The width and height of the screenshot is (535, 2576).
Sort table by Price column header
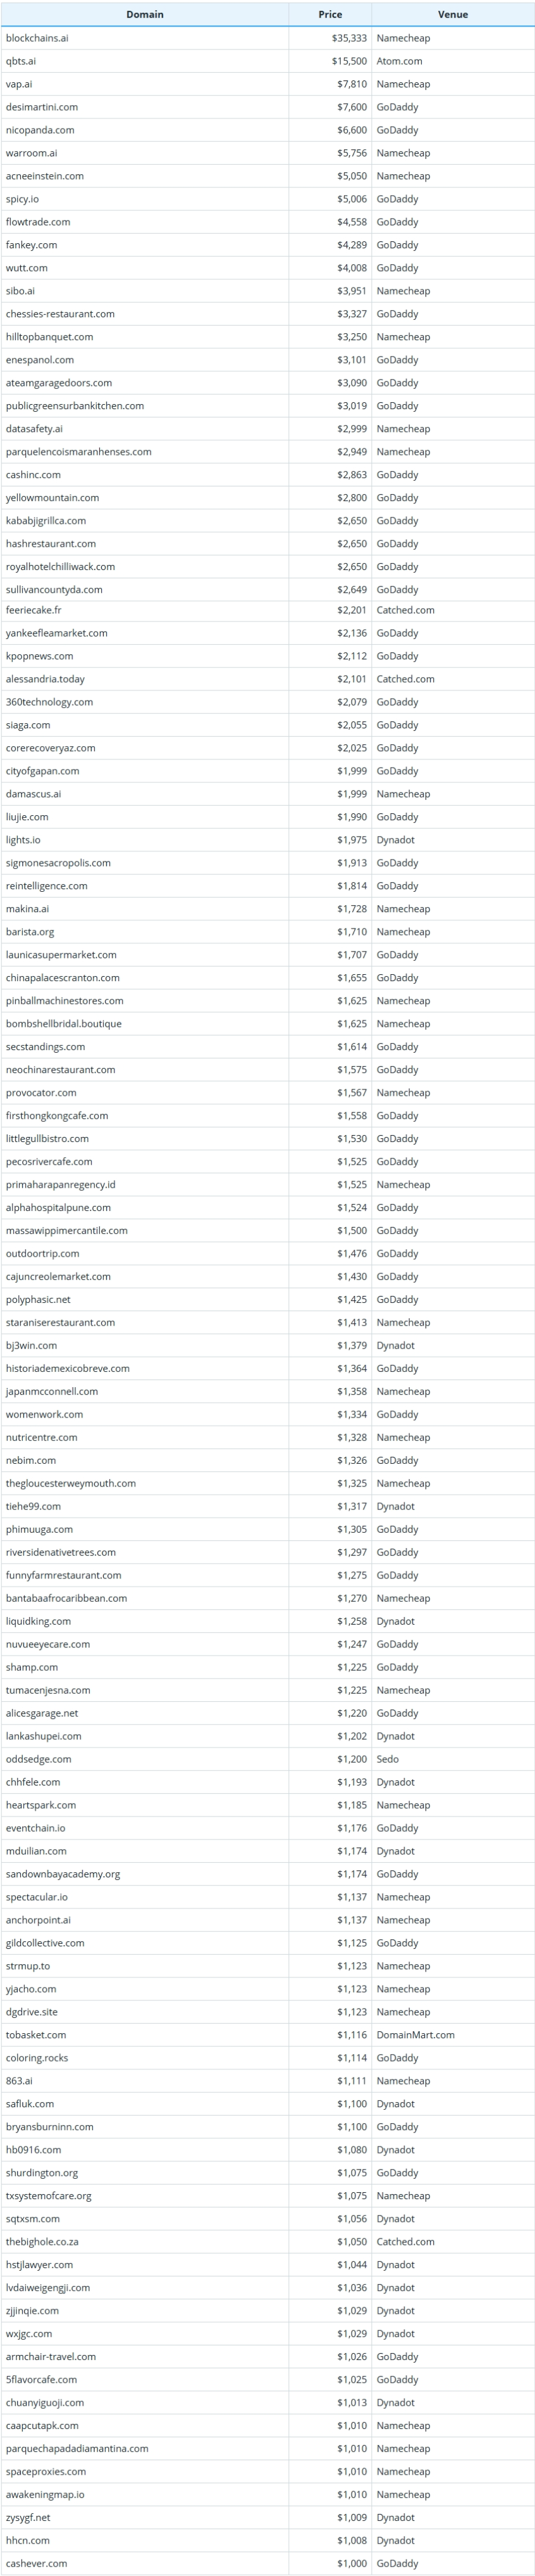click(x=330, y=14)
